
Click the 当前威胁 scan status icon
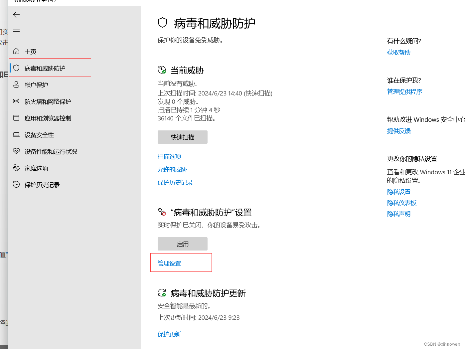point(162,70)
